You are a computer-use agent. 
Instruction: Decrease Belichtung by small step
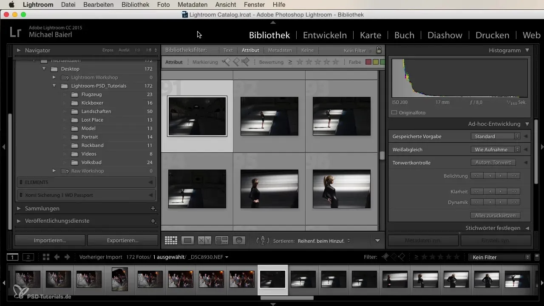(x=490, y=176)
